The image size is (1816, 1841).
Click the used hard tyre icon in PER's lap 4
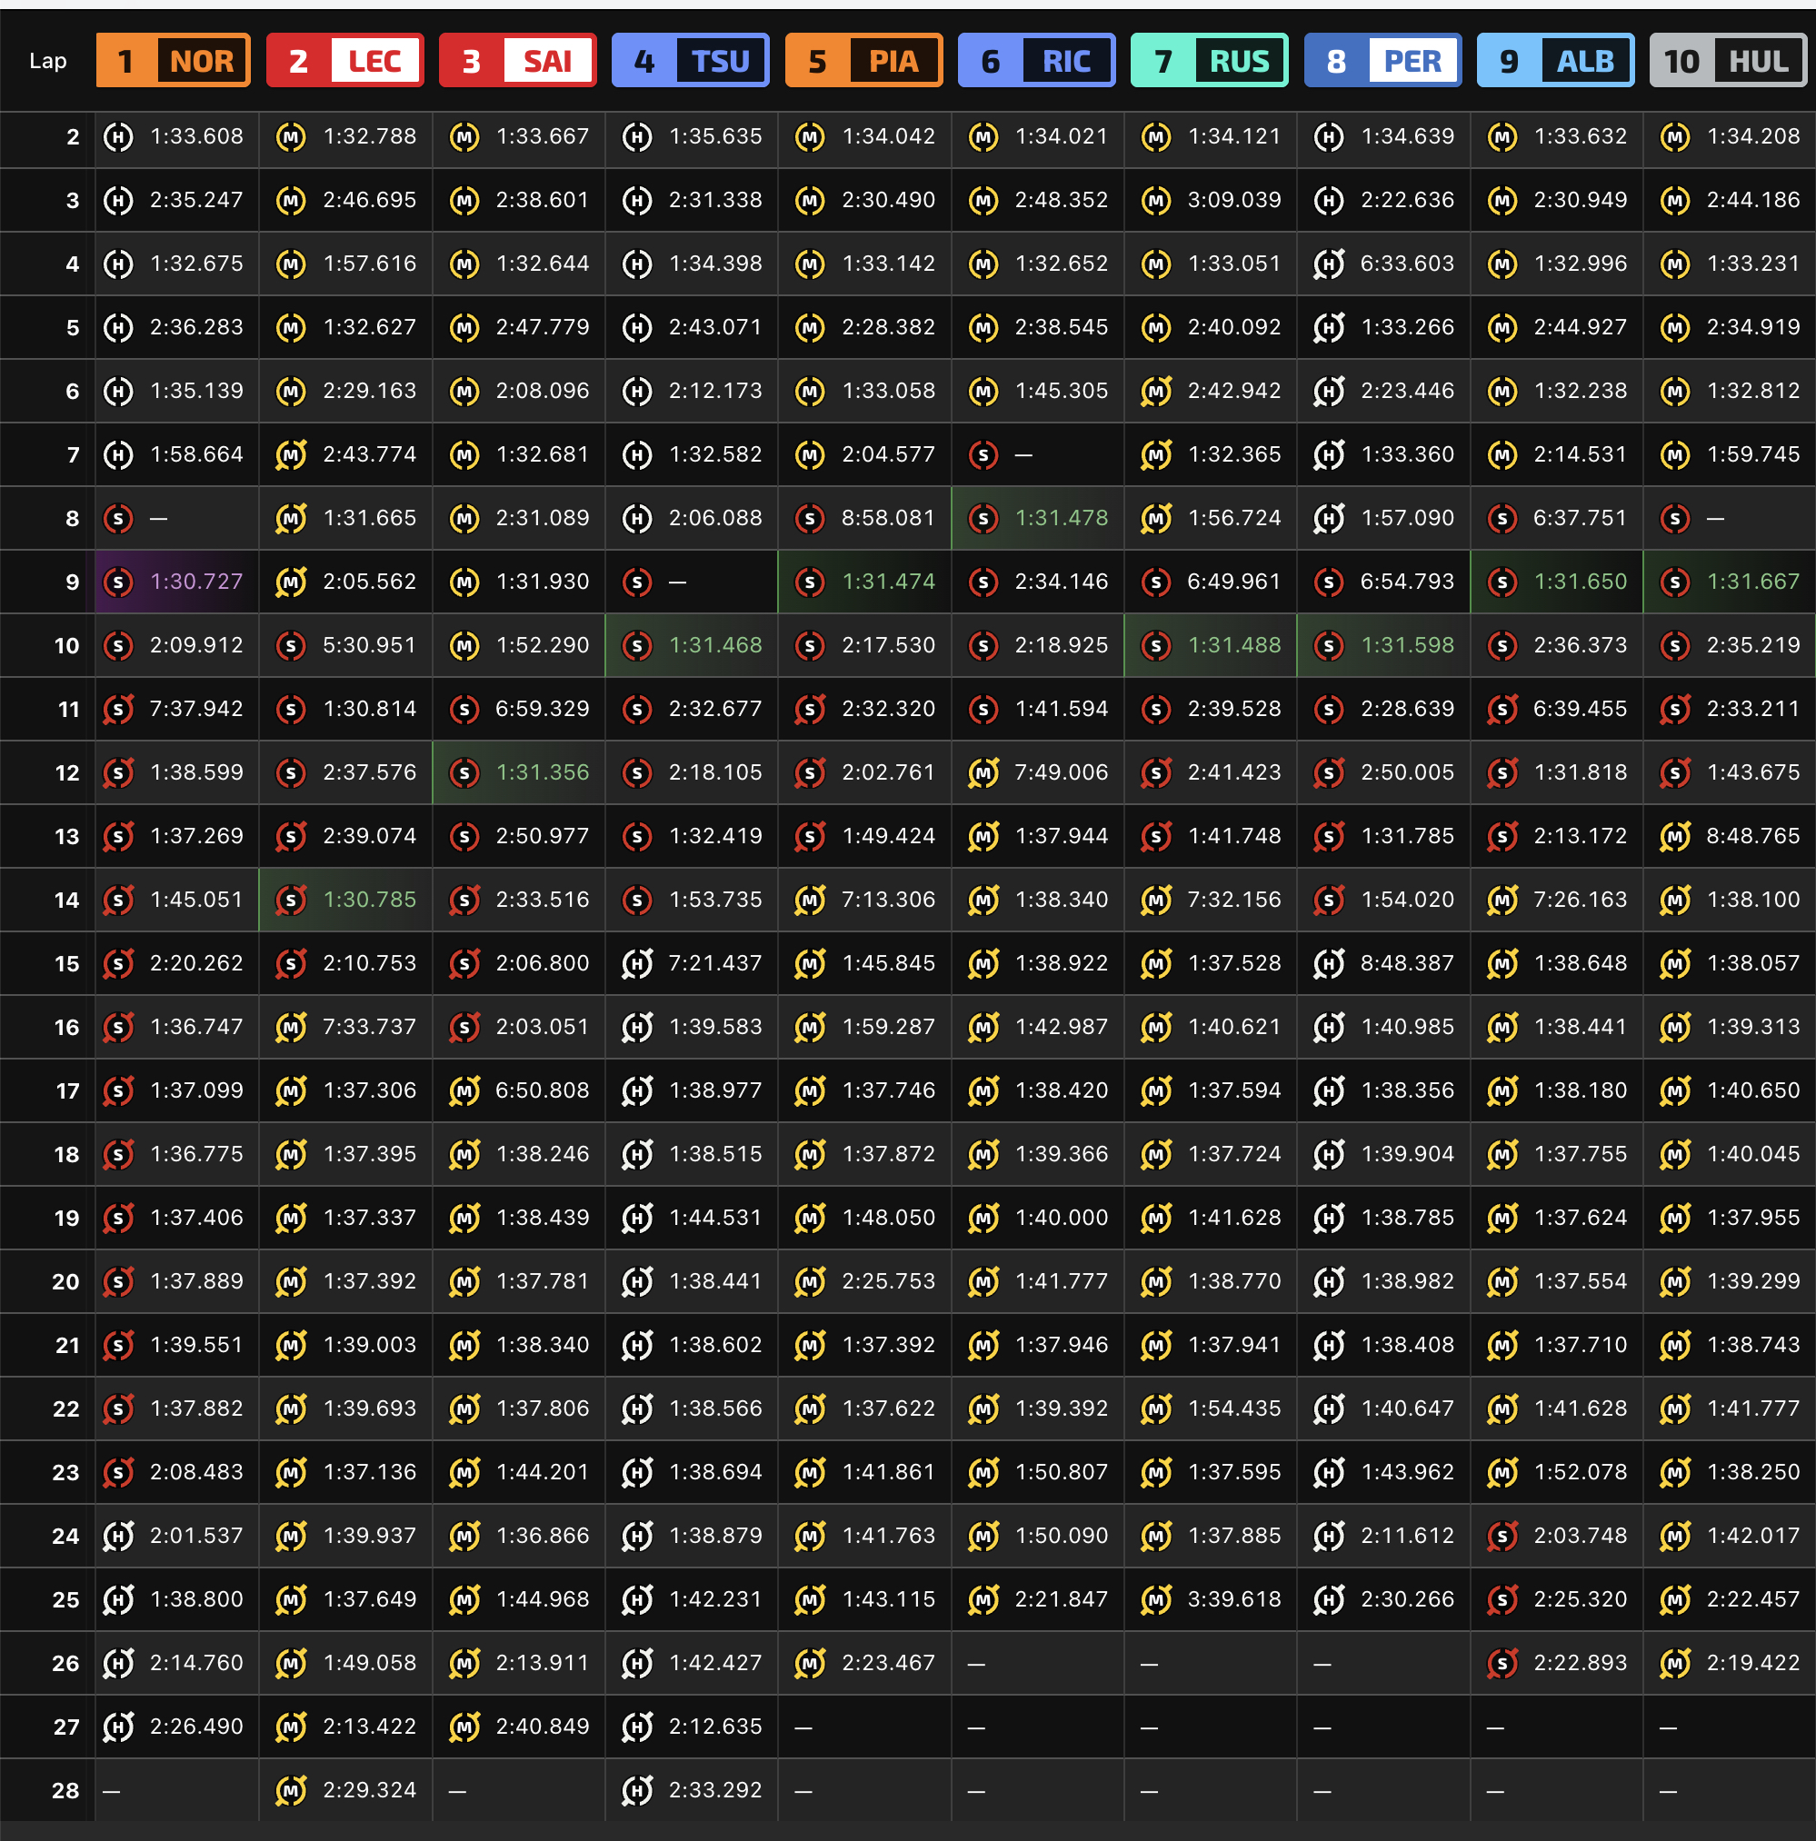[1329, 264]
